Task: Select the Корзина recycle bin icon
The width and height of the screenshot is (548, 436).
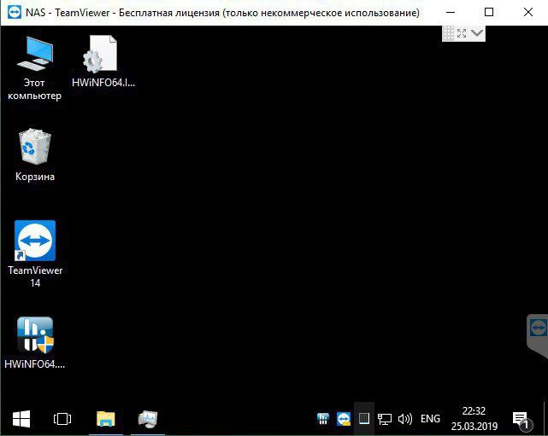Action: click(34, 155)
